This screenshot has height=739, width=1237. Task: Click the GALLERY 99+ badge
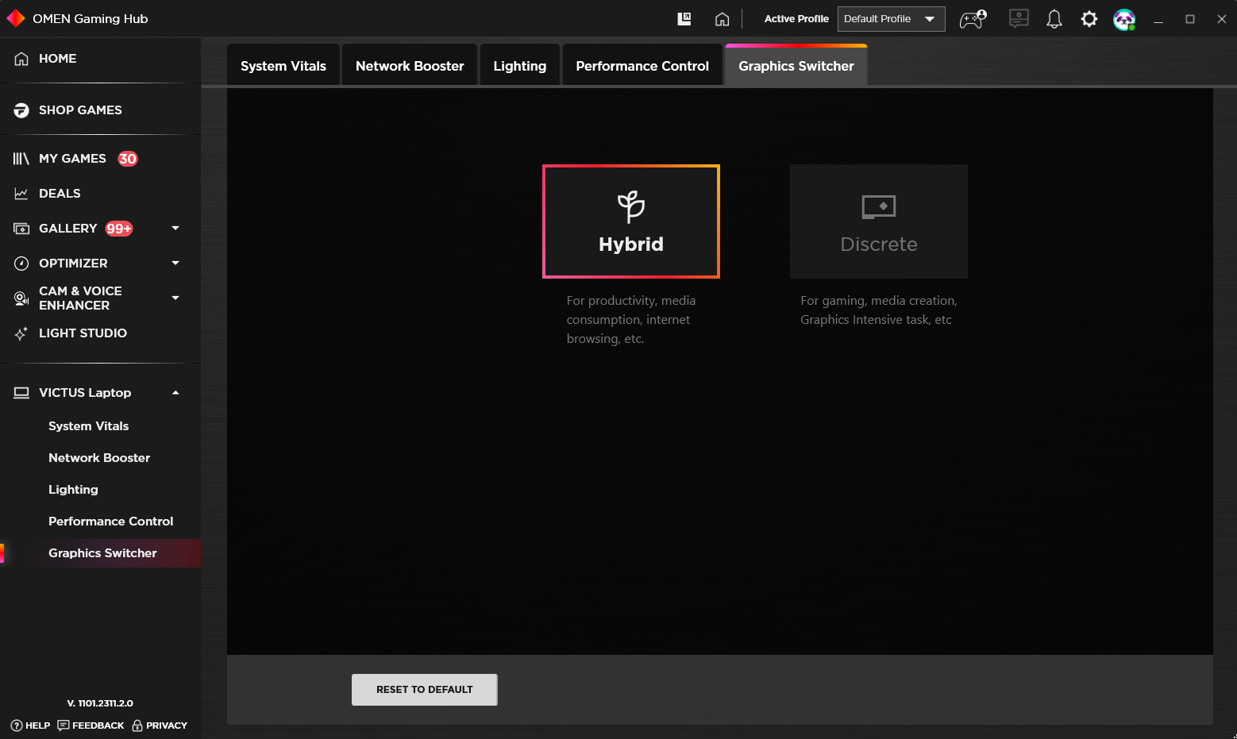(x=119, y=229)
